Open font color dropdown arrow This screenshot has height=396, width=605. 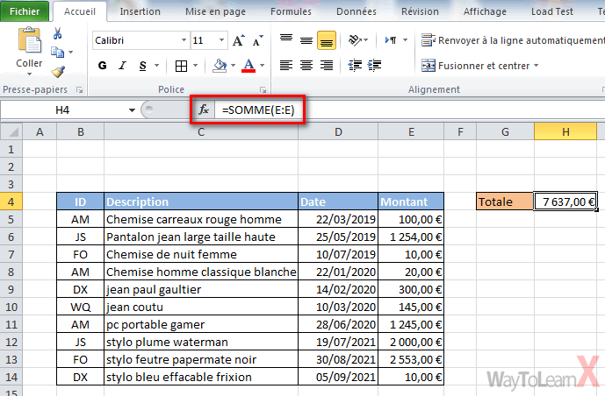click(x=262, y=66)
